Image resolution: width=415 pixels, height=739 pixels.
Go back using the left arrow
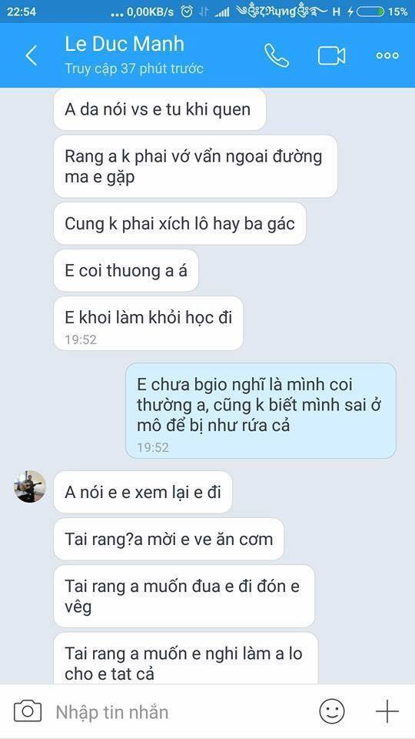coord(31,55)
